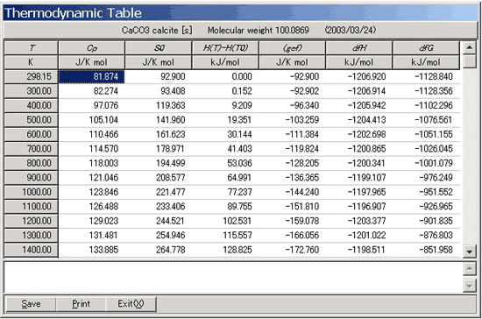Select the dfH column header
Screen dimensions: 482x319
tap(359, 48)
